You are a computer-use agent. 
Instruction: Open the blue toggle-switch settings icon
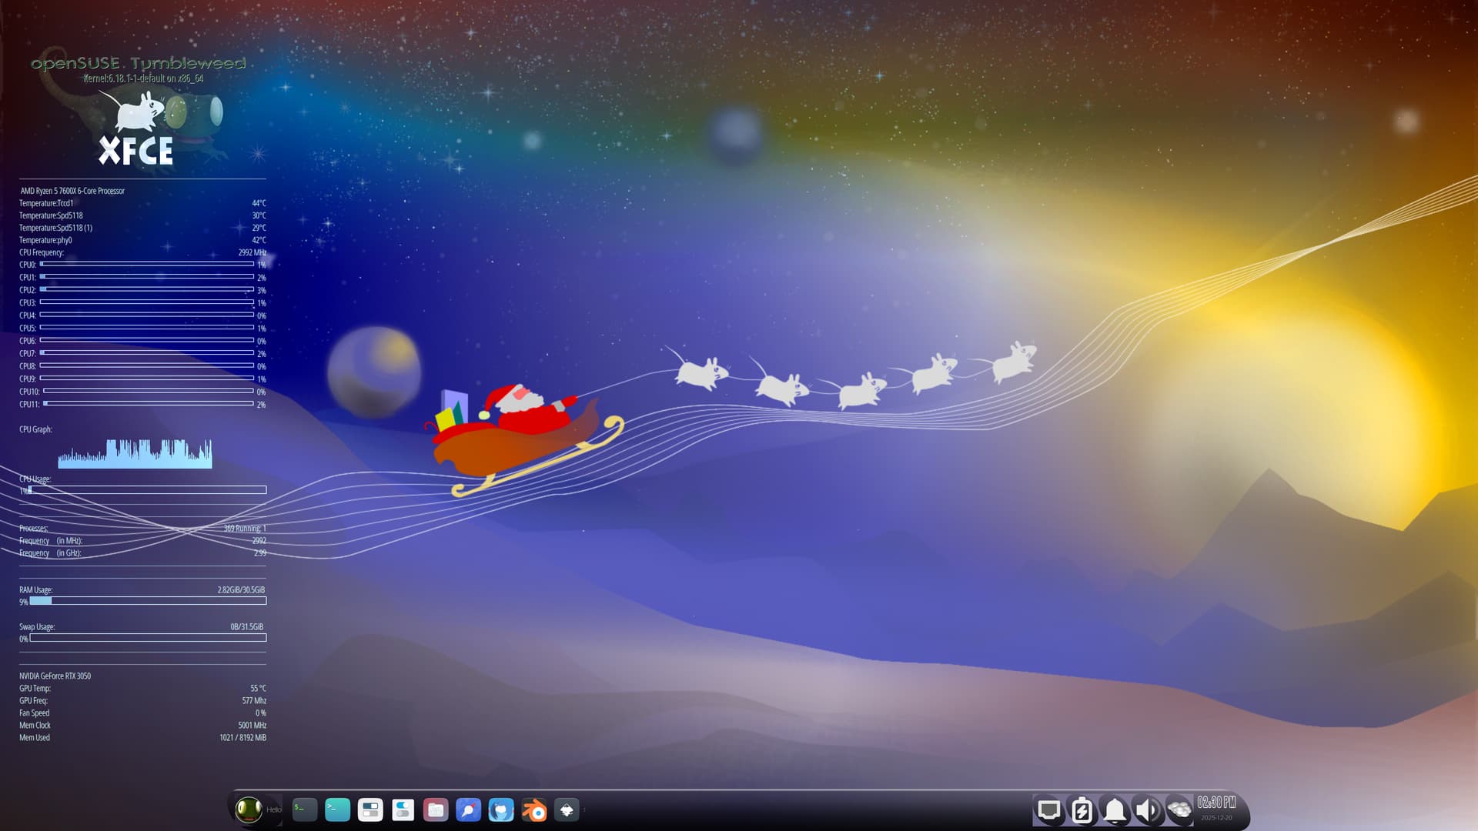(x=403, y=809)
